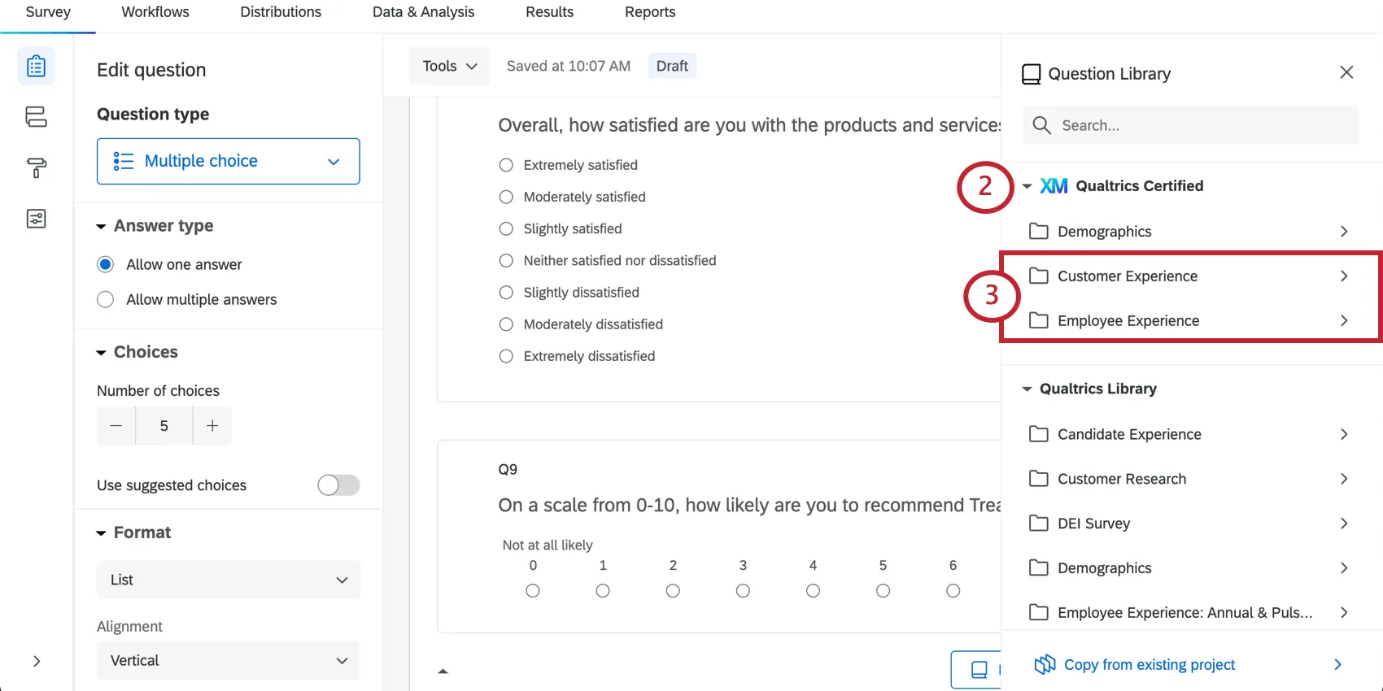Open the survey builder clipboard icon
1383x691 pixels.
36,66
